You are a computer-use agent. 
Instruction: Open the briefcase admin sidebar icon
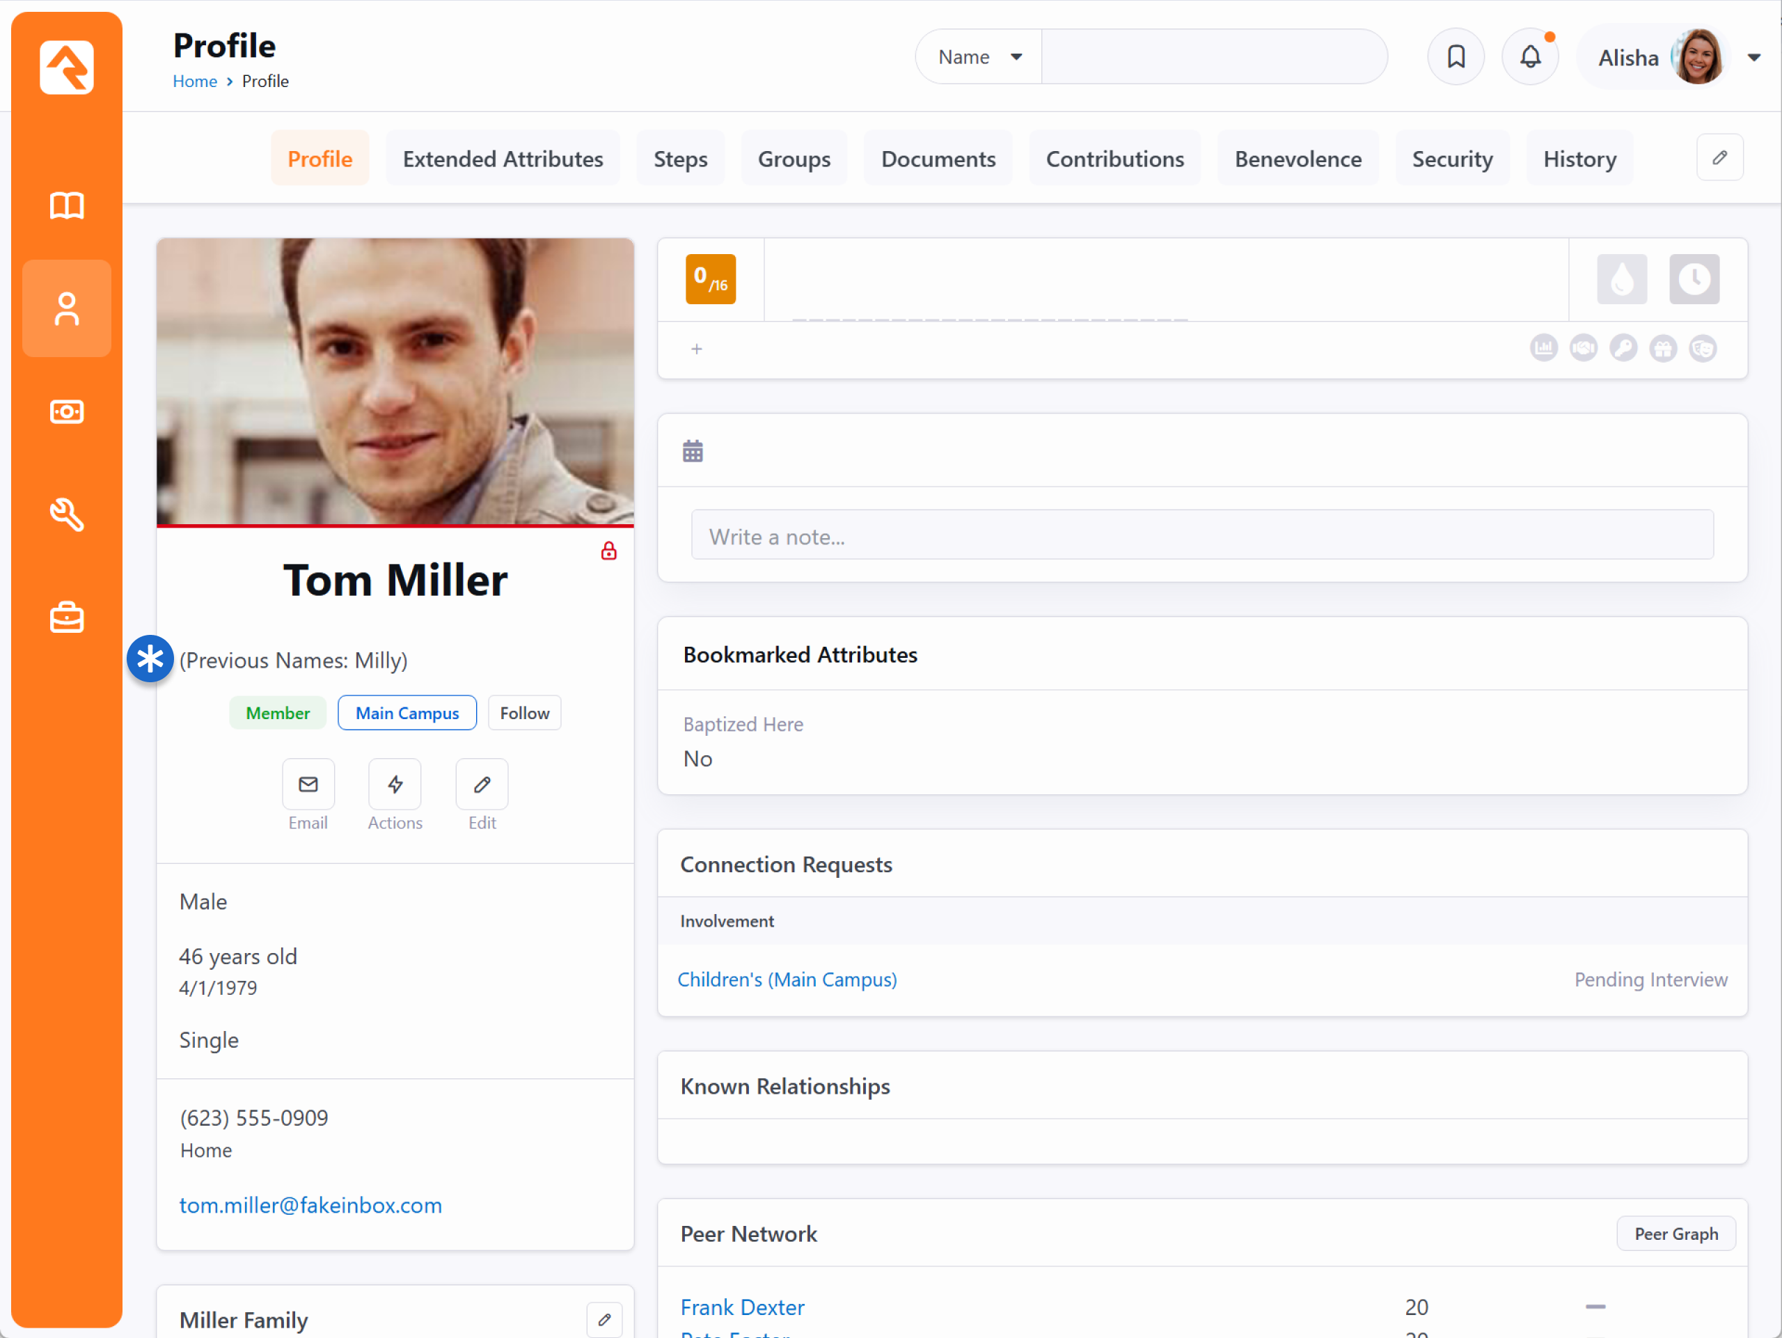pyautogui.click(x=67, y=618)
